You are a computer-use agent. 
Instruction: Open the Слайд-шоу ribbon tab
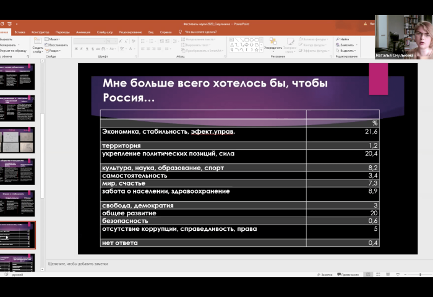105,32
